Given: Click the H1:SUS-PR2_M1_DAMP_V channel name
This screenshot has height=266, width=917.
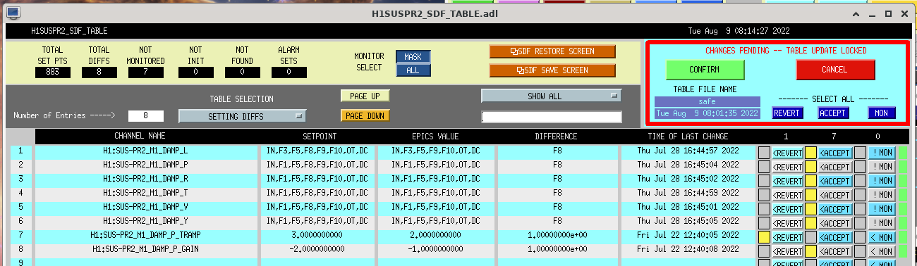Looking at the screenshot, I should click(145, 207).
